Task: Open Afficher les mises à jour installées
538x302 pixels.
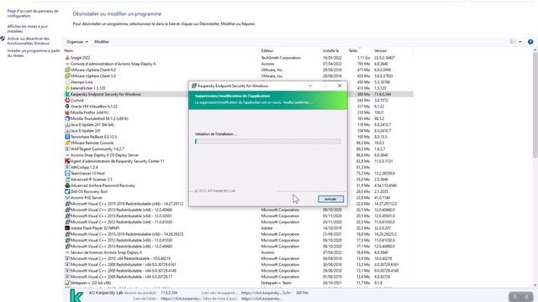Action: (28, 29)
